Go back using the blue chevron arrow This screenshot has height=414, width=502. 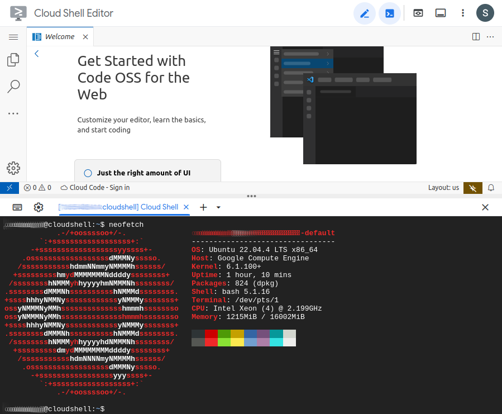coord(37,54)
